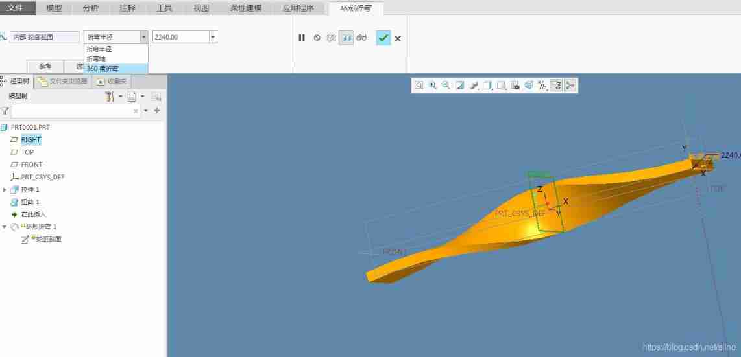Pause the toroidal bend feature tool

pos(302,38)
